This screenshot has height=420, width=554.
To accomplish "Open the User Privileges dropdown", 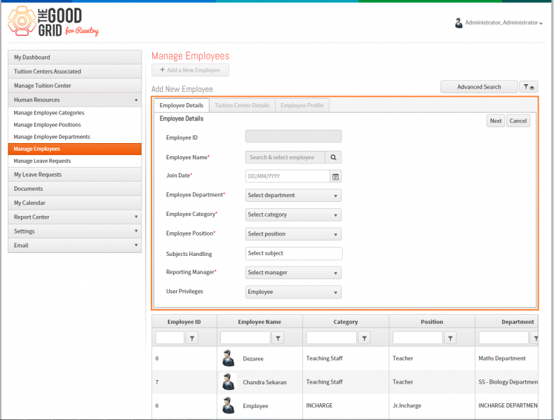I will point(293,292).
